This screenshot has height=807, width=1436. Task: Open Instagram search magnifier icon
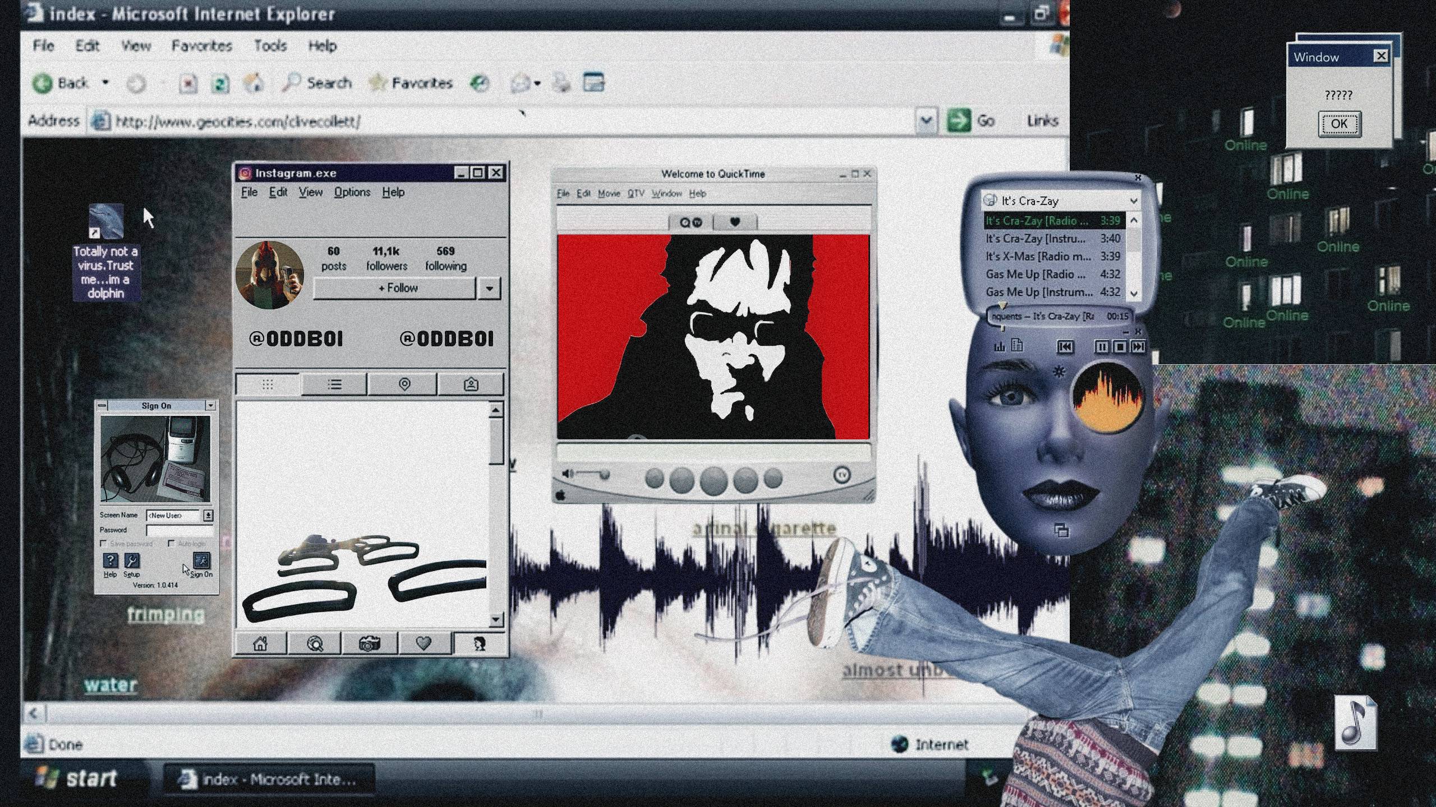click(x=315, y=644)
